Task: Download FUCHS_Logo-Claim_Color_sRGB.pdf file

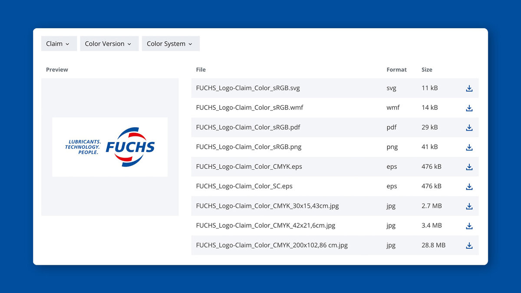Action: coord(469,128)
